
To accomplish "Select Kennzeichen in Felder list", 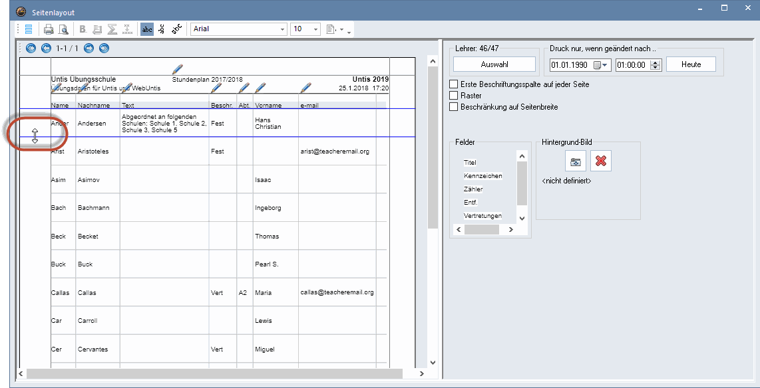I will coord(482,175).
